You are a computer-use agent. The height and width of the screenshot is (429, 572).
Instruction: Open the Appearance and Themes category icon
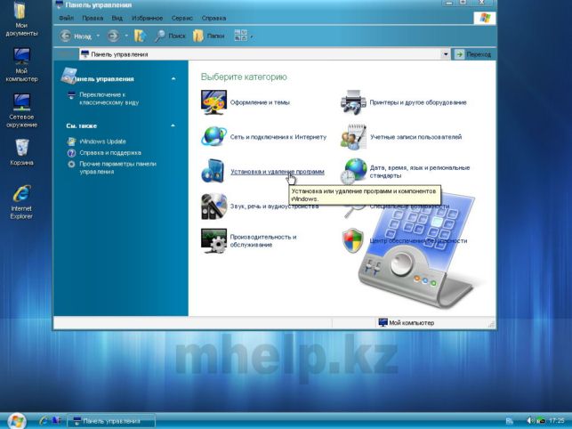[x=213, y=102]
